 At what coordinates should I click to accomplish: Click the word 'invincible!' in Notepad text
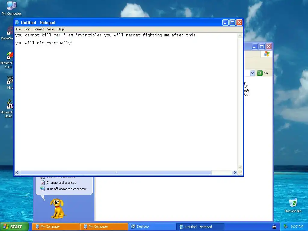click(x=88, y=35)
